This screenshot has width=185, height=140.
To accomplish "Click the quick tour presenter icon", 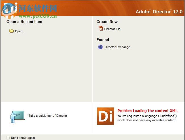I will point(17,117).
